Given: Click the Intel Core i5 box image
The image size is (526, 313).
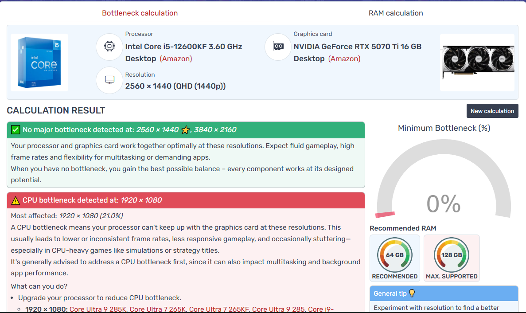Looking at the screenshot, I should point(39,63).
